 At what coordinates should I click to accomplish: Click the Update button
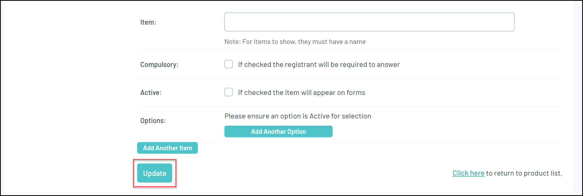tap(155, 173)
